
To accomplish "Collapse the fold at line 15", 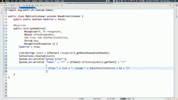I will 8,26.
